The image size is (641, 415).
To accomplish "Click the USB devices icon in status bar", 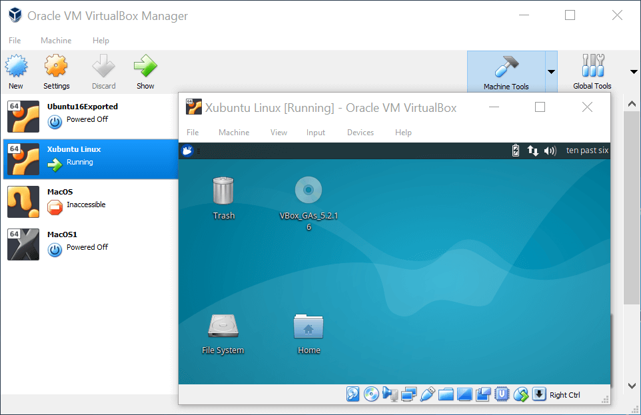I will pyautogui.click(x=427, y=394).
